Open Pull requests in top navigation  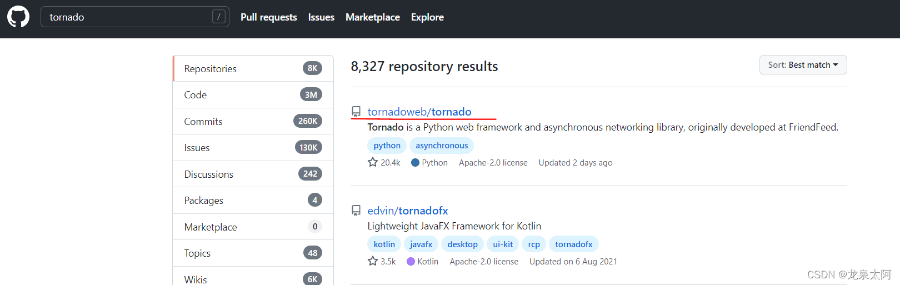tap(269, 17)
